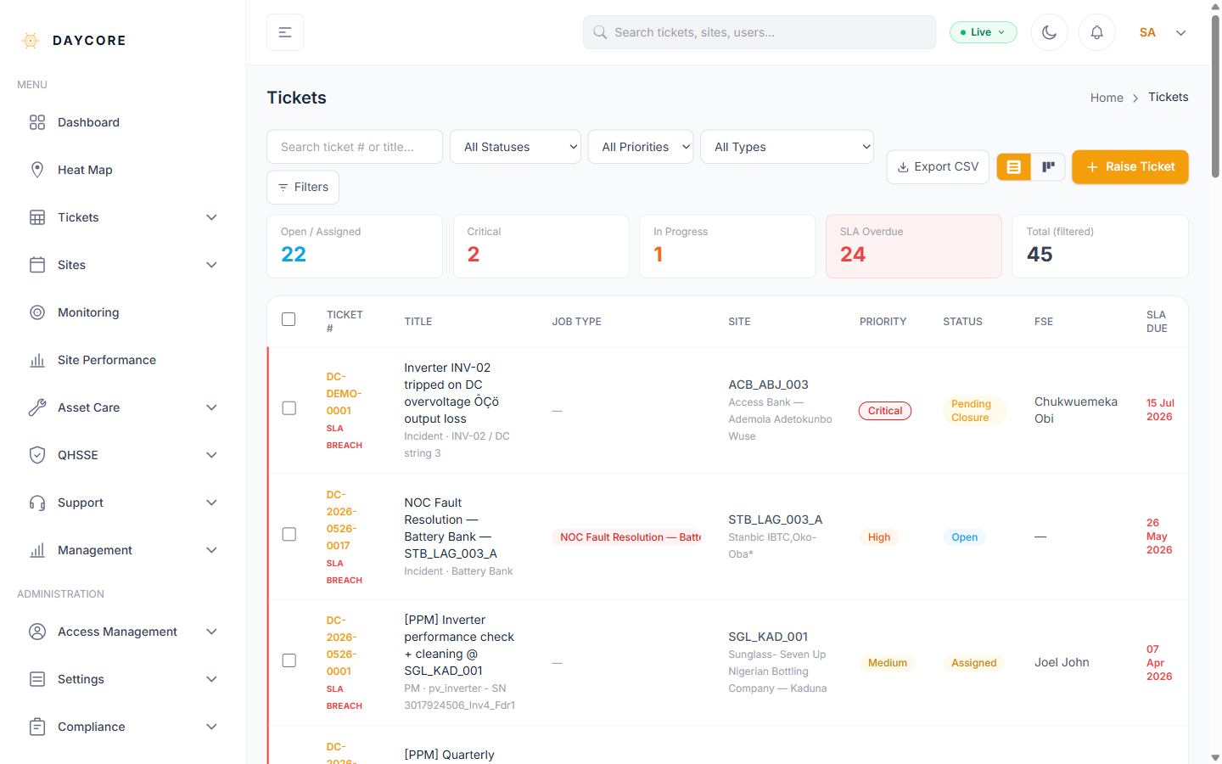Expand the Settings submenu chevron
Viewport: 1222px width, 764px height.
tap(212, 679)
